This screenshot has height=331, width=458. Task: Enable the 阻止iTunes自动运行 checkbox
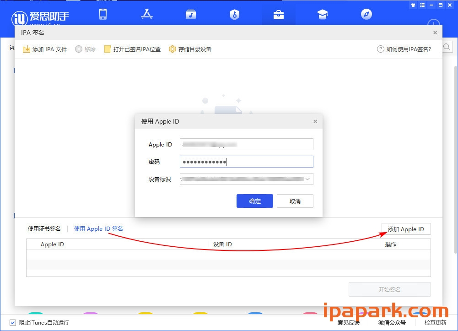12,323
